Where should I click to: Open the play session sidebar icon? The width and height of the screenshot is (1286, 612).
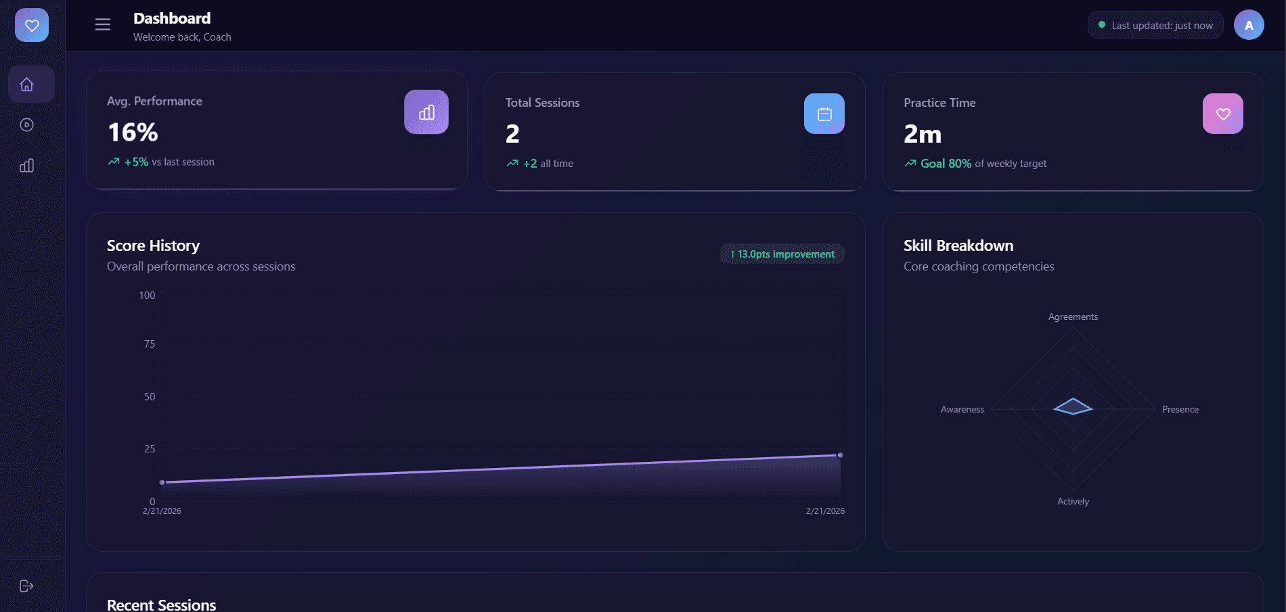27,125
